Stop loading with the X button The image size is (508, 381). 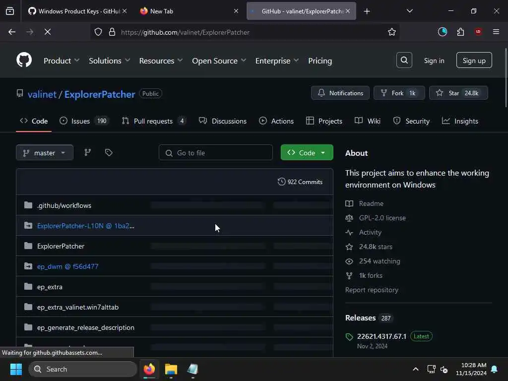[47, 32]
